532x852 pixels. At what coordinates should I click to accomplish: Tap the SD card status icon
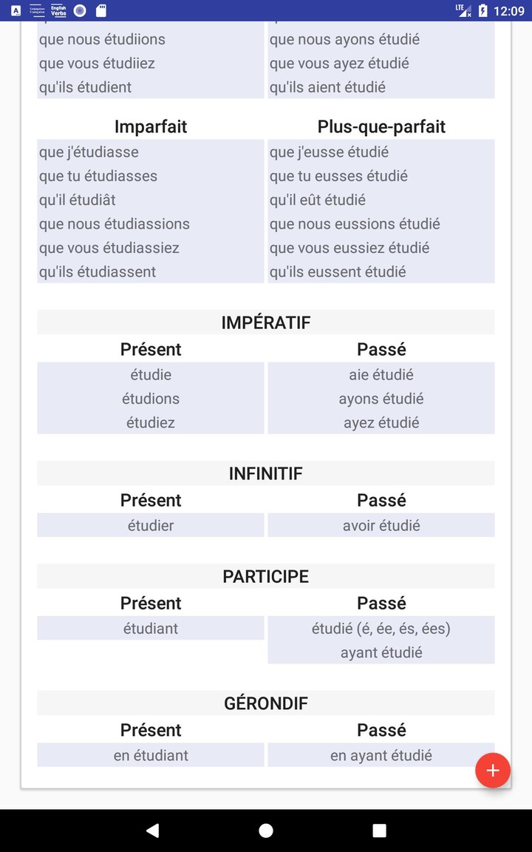tap(100, 10)
